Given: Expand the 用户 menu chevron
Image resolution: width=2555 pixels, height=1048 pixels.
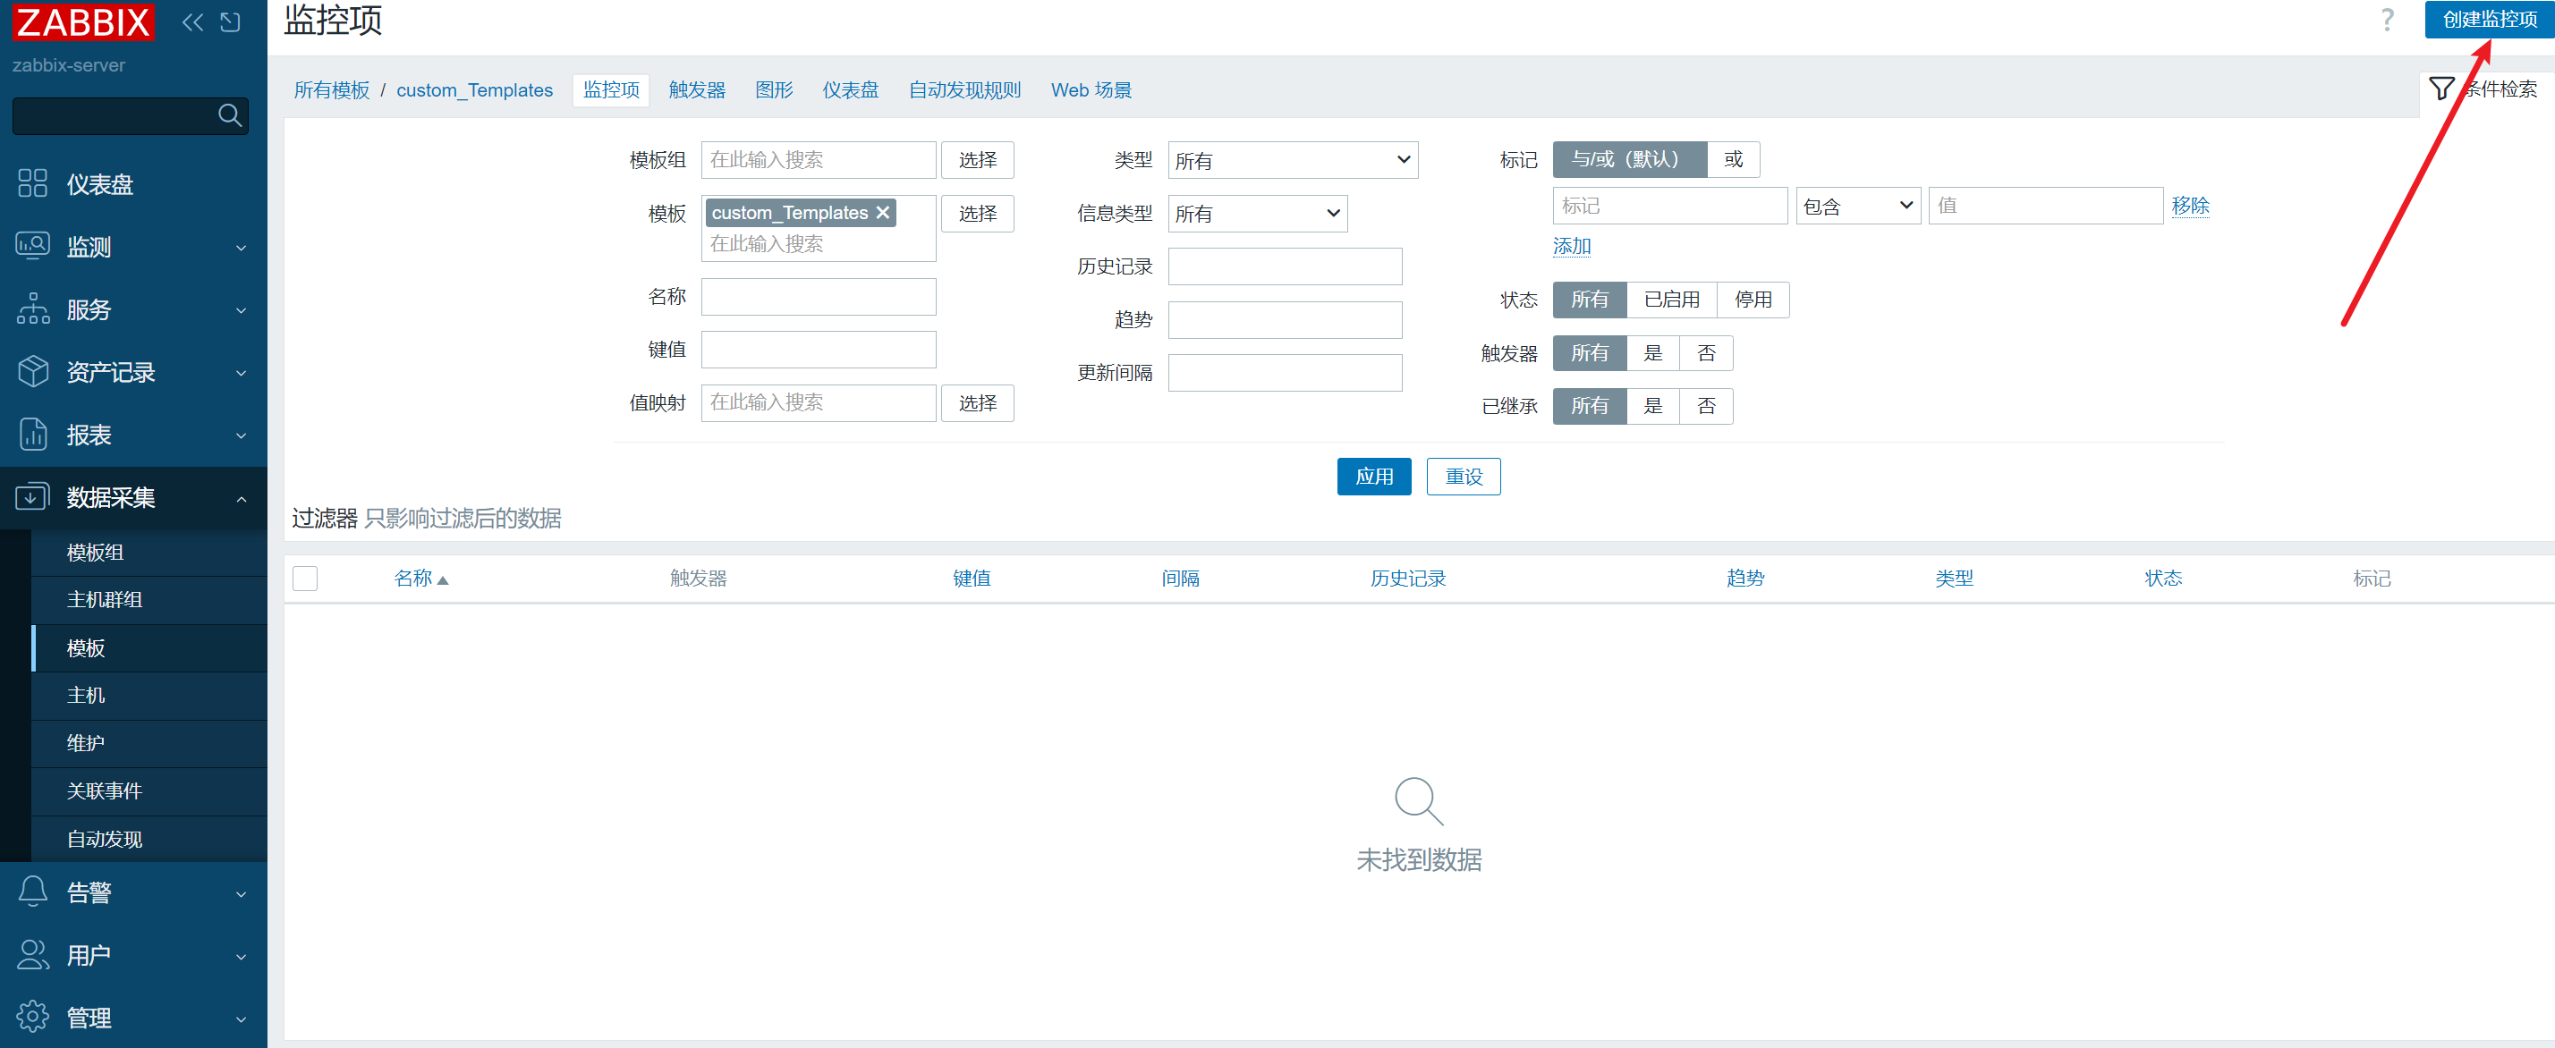Looking at the screenshot, I should (241, 956).
